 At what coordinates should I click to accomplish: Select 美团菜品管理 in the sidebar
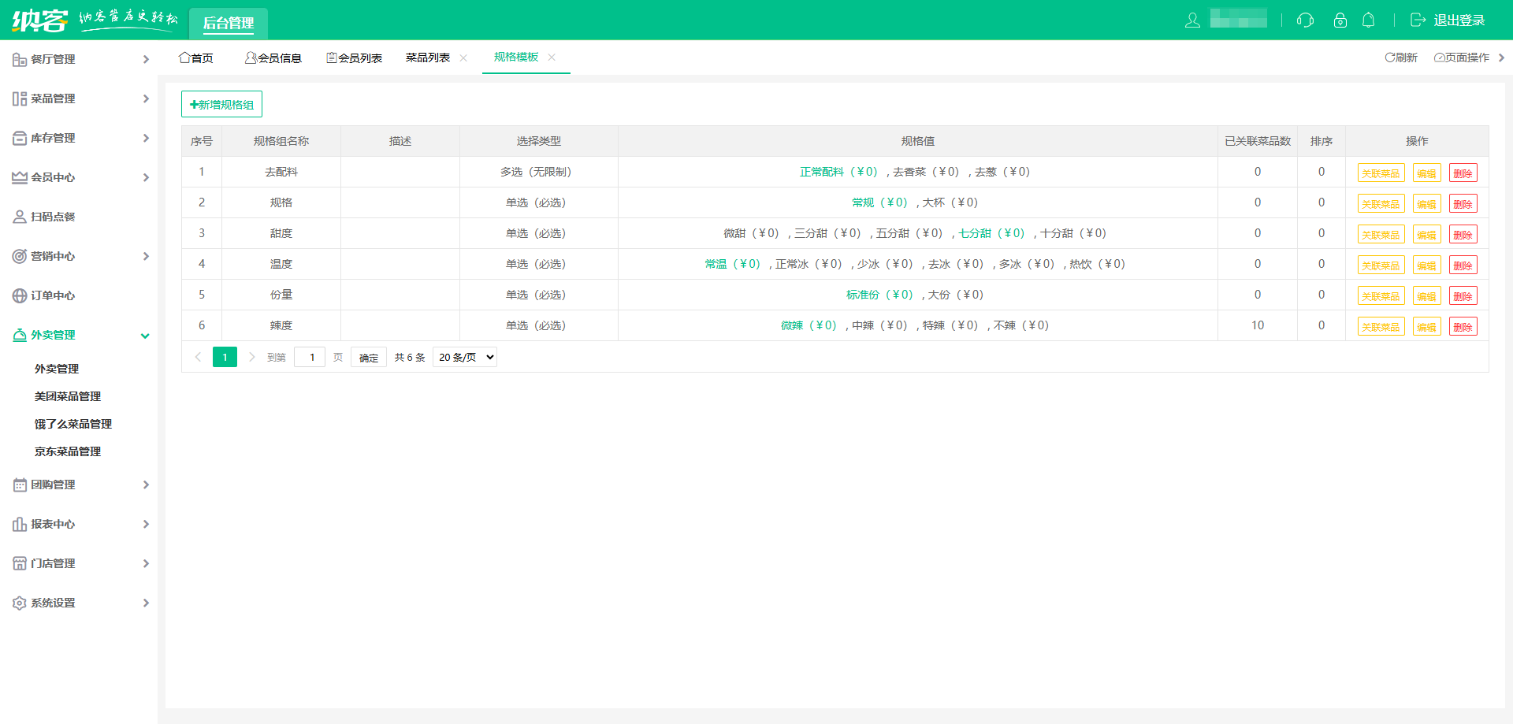click(x=68, y=396)
